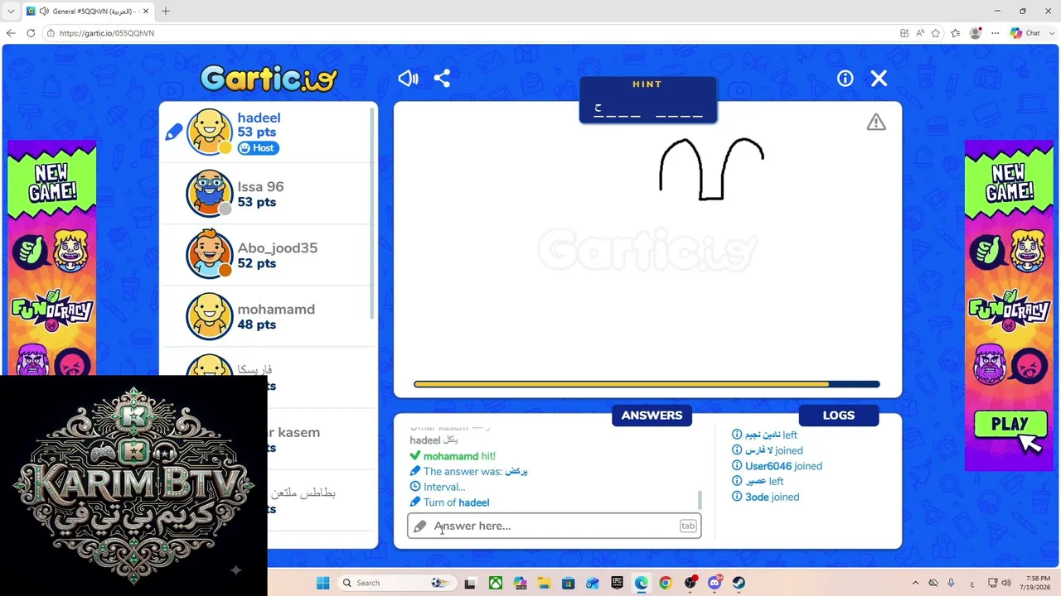Open Google Chrome from taskbar
Viewport: 1061px width, 596px height.
click(x=666, y=583)
